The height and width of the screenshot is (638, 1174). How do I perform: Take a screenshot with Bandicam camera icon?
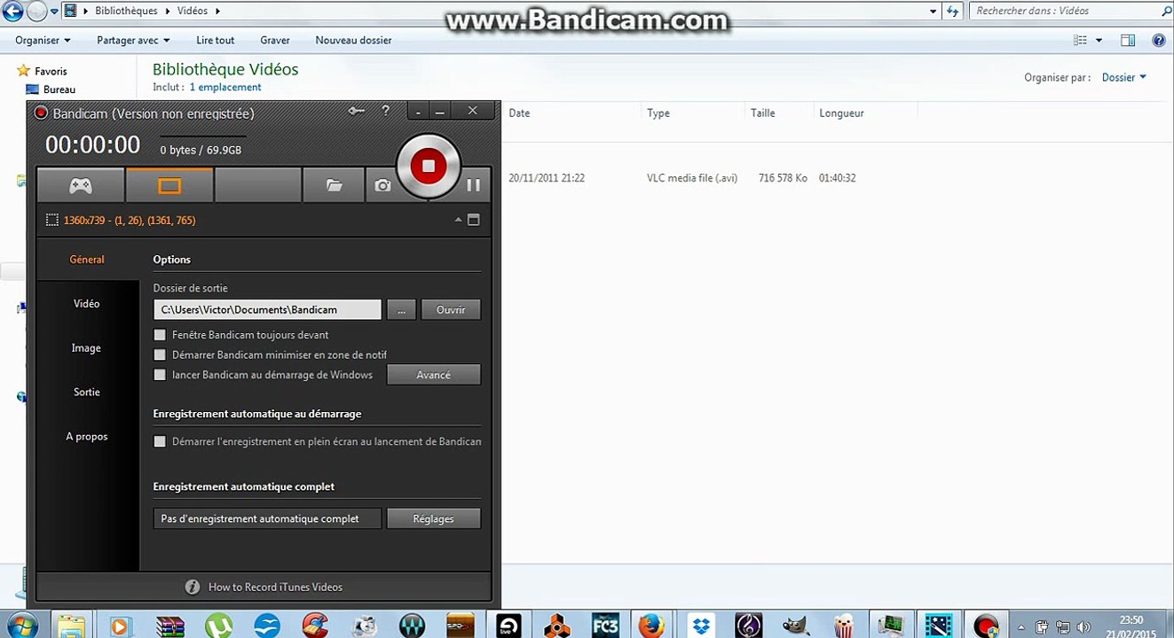click(382, 185)
